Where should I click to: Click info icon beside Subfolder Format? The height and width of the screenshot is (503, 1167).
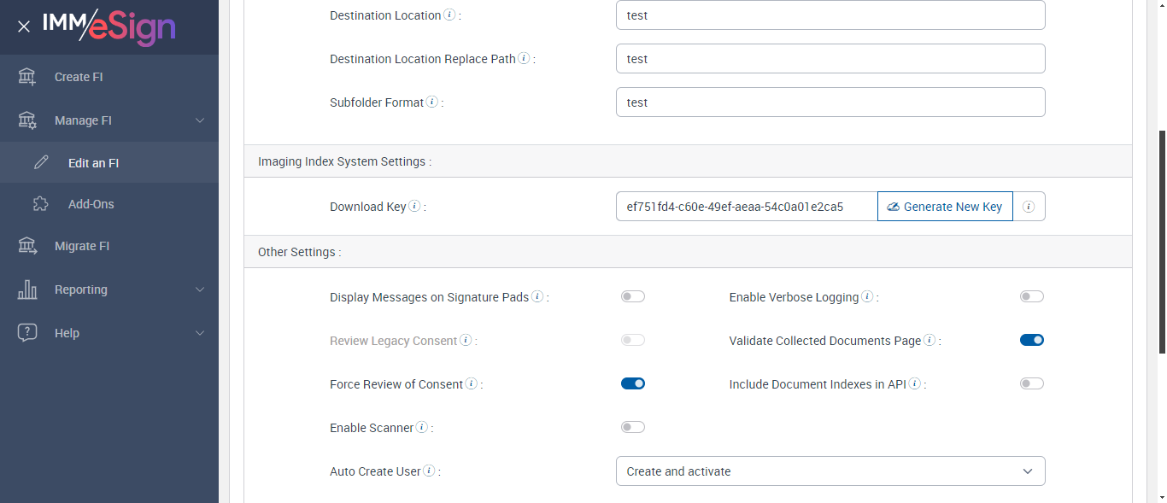[x=432, y=102]
